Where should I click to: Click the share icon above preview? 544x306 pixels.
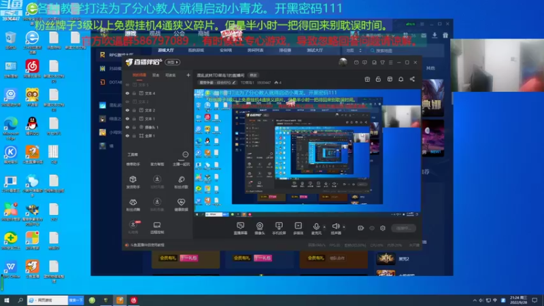click(x=412, y=79)
